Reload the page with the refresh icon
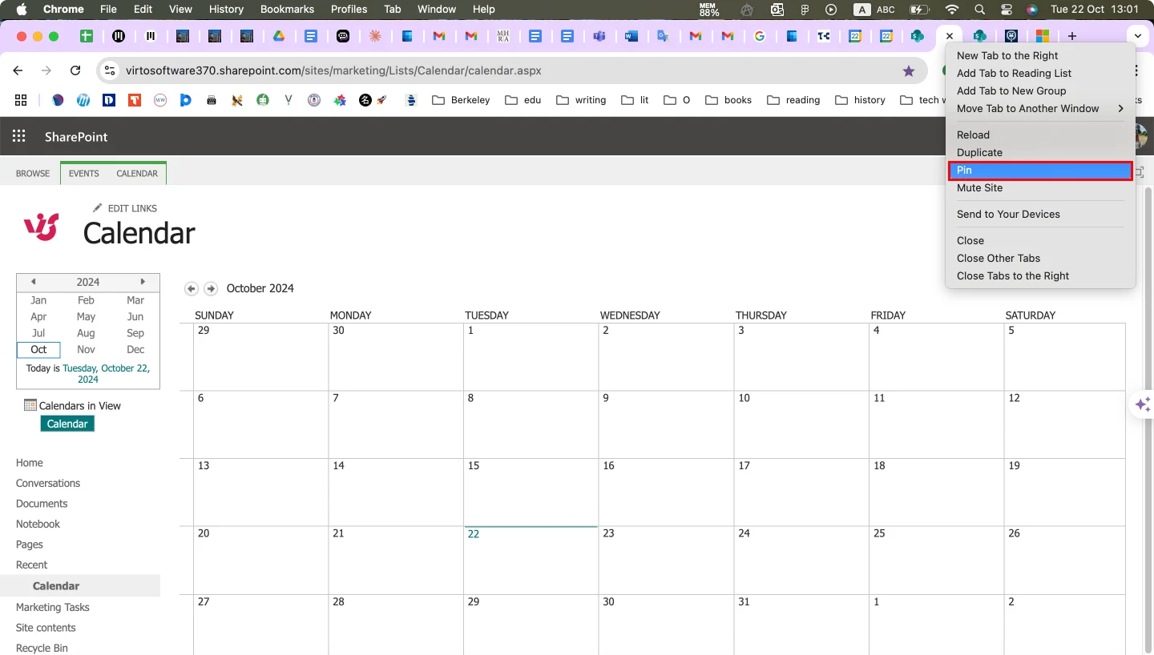 (x=75, y=70)
